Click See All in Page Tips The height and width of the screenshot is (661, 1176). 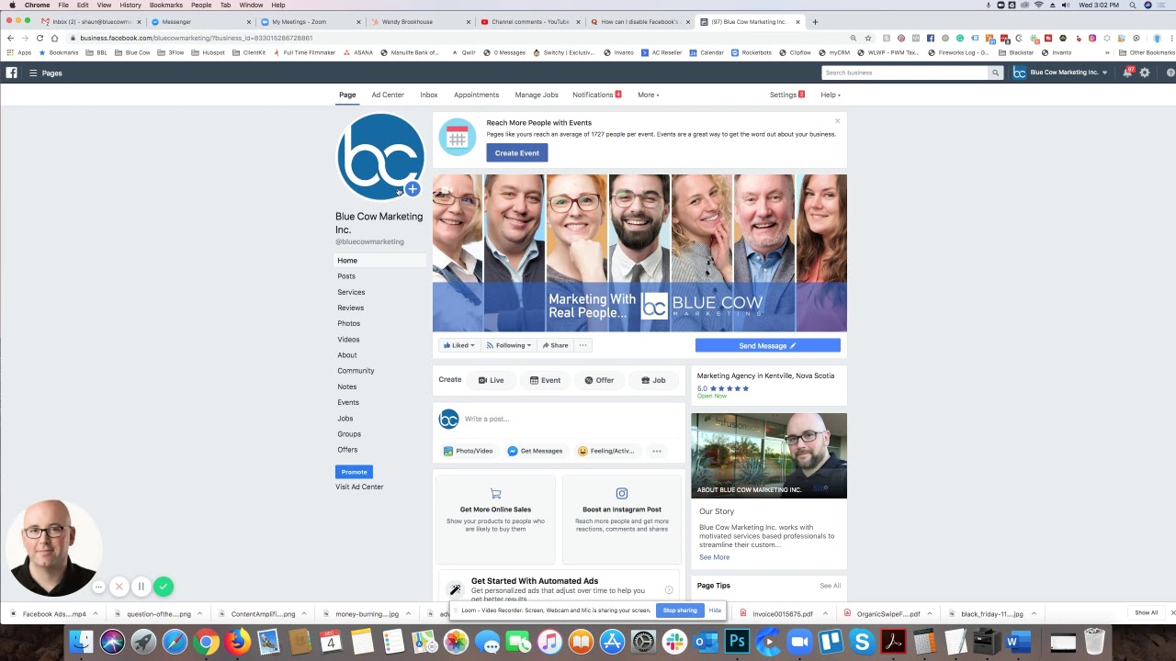coord(830,586)
